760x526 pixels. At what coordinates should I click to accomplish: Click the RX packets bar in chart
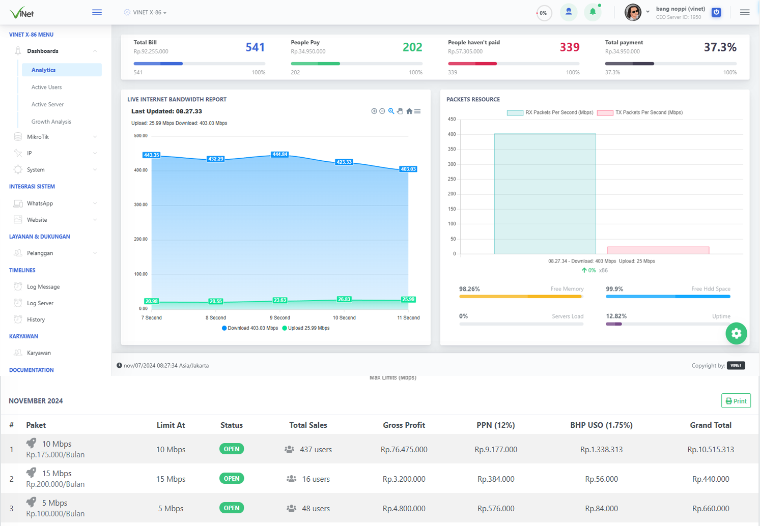tap(545, 194)
